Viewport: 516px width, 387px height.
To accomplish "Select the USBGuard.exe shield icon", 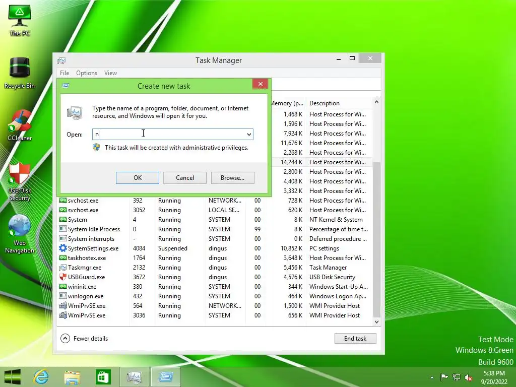I will click(x=62, y=277).
